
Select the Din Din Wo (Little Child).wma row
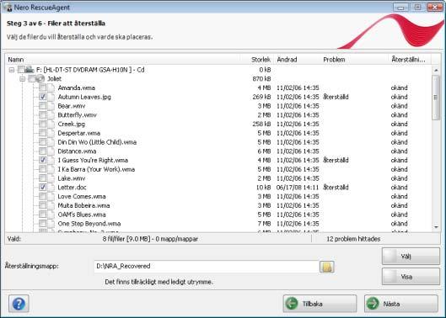click(218, 142)
